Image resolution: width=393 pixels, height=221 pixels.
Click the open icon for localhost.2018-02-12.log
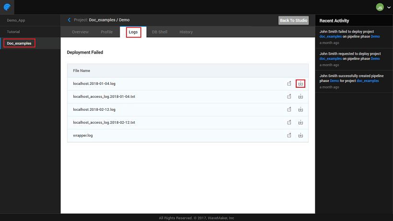[289, 109]
